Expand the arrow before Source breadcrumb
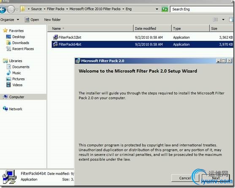 pos(28,9)
